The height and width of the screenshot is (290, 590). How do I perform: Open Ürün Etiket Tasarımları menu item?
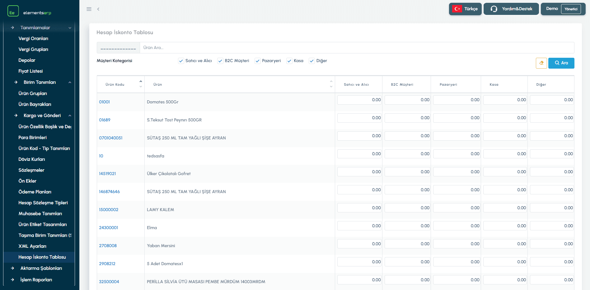(x=43, y=224)
